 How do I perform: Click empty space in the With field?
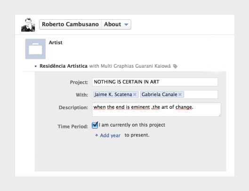tap(201, 95)
